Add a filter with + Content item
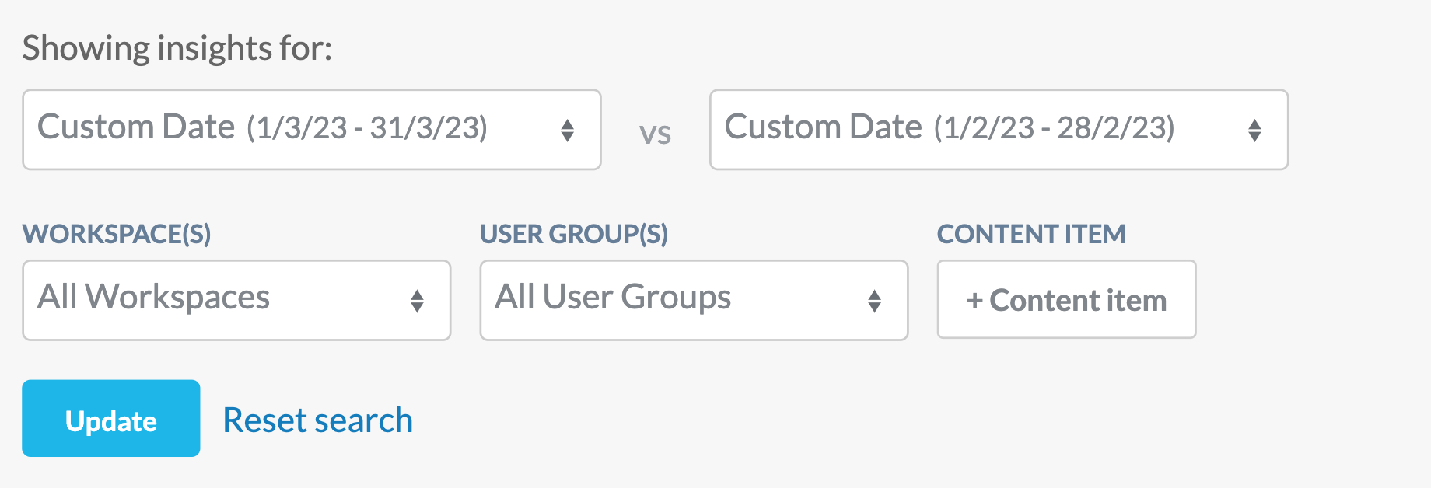Viewport: 1431px width, 488px height. click(x=1067, y=299)
